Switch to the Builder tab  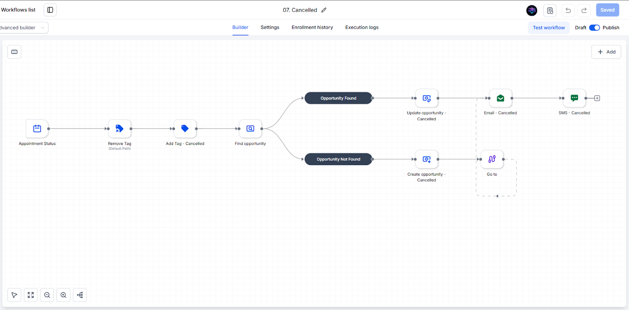pyautogui.click(x=240, y=28)
